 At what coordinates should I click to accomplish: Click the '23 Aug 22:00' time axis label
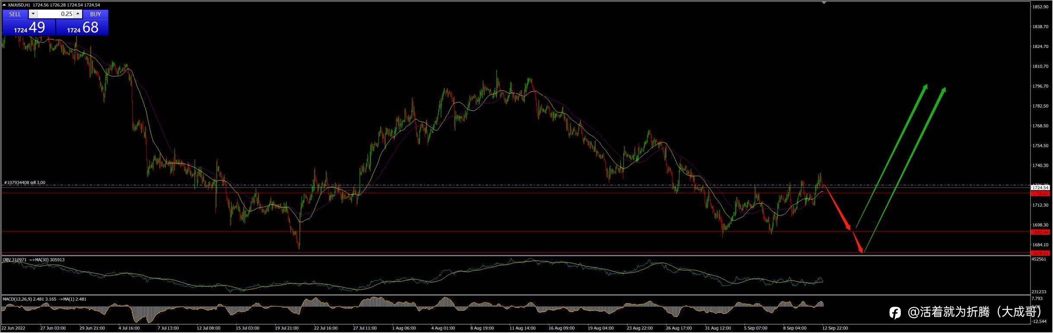640,328
